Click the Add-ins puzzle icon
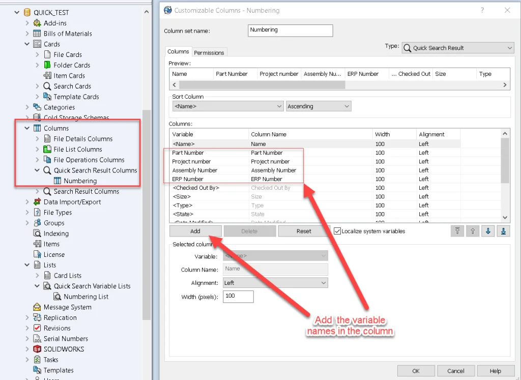 [x=37, y=23]
